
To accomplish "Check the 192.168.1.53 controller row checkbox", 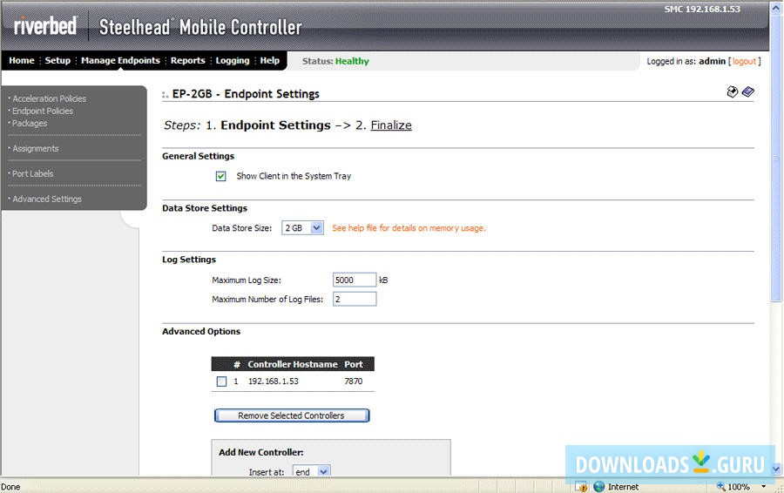I will 221,382.
